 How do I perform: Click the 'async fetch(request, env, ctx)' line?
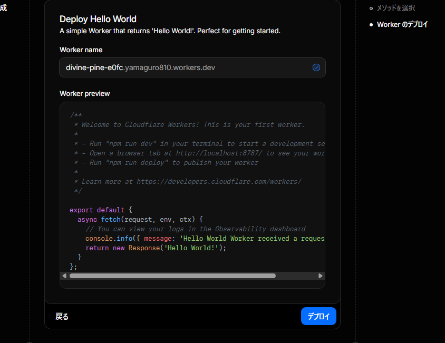click(140, 219)
